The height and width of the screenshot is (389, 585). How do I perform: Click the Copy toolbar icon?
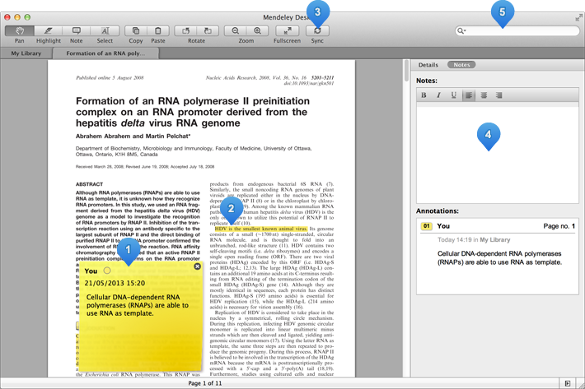click(136, 31)
